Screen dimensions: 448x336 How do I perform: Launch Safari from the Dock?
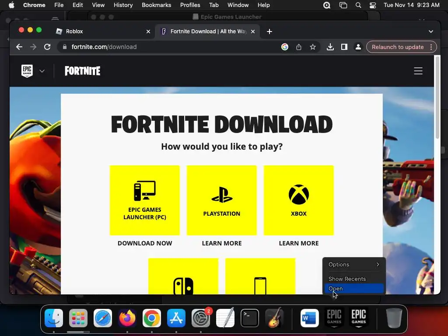pyautogui.click(x=103, y=318)
